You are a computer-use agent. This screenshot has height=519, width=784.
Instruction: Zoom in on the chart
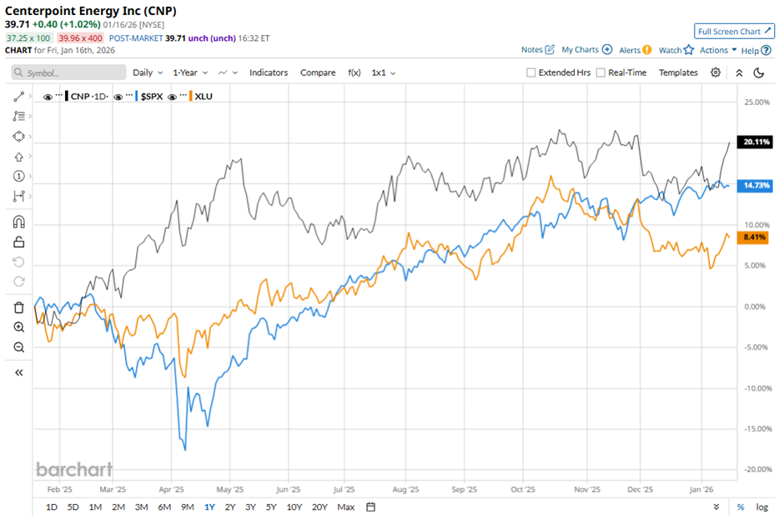tap(18, 327)
